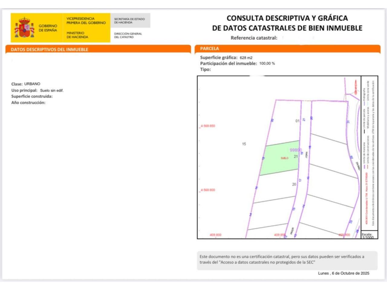Click the Escala 1/1000 box
This screenshot has width=387, height=290.
(368, 236)
